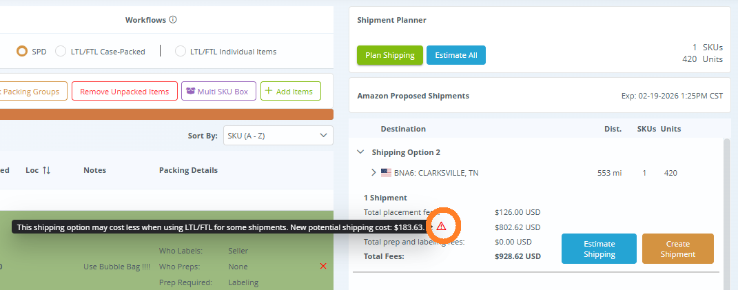The image size is (738, 290).
Task: Click the Notes column header
Action: tap(95, 170)
